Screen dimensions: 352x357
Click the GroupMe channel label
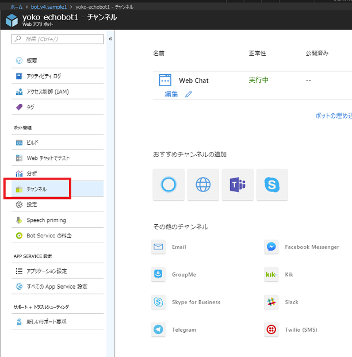[x=184, y=275]
